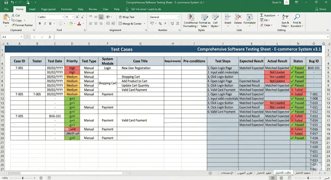331x180 pixels.
Task: Switch to the Insert tab
Action: [32, 9]
